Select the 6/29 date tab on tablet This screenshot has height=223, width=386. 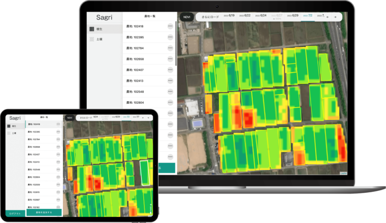pos(116,117)
